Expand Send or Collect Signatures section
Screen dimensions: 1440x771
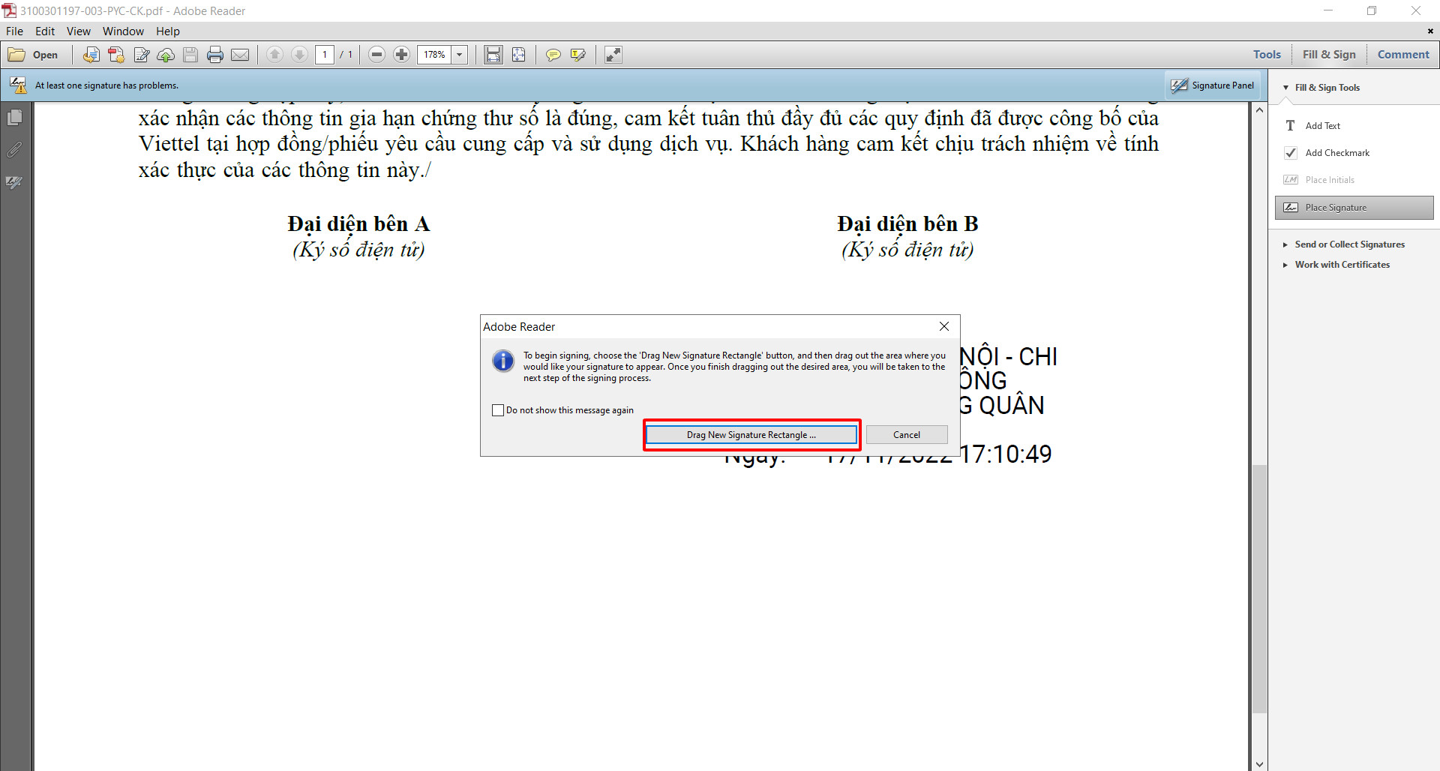[x=1349, y=244]
